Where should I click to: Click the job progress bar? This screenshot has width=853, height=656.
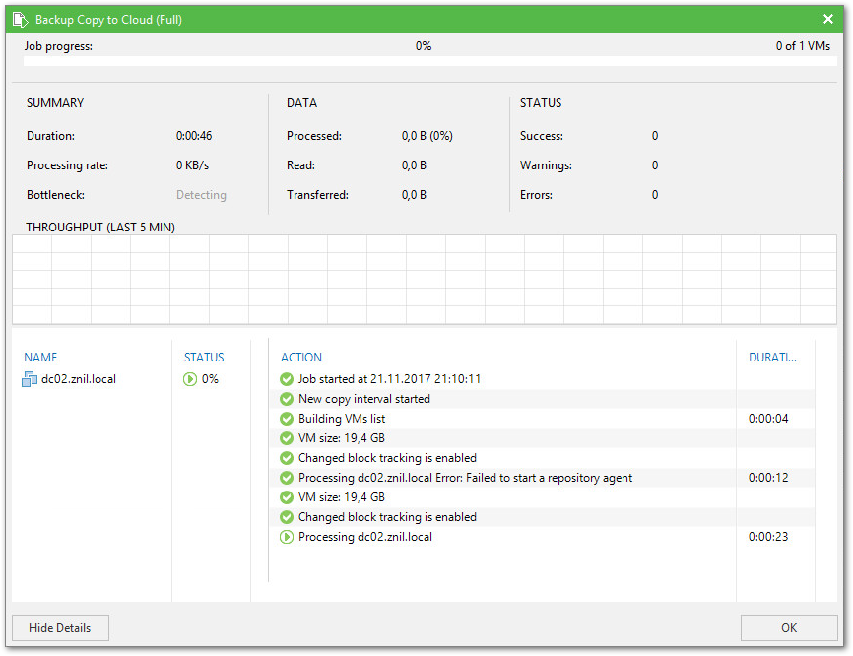pyautogui.click(x=426, y=61)
